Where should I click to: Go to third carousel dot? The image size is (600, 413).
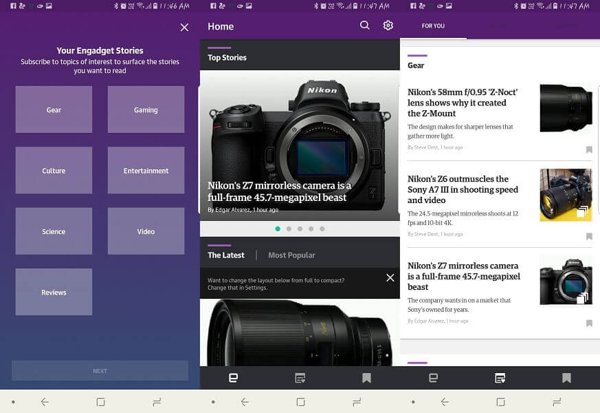tap(300, 229)
